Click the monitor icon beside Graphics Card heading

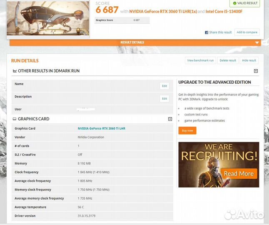coord(15,119)
